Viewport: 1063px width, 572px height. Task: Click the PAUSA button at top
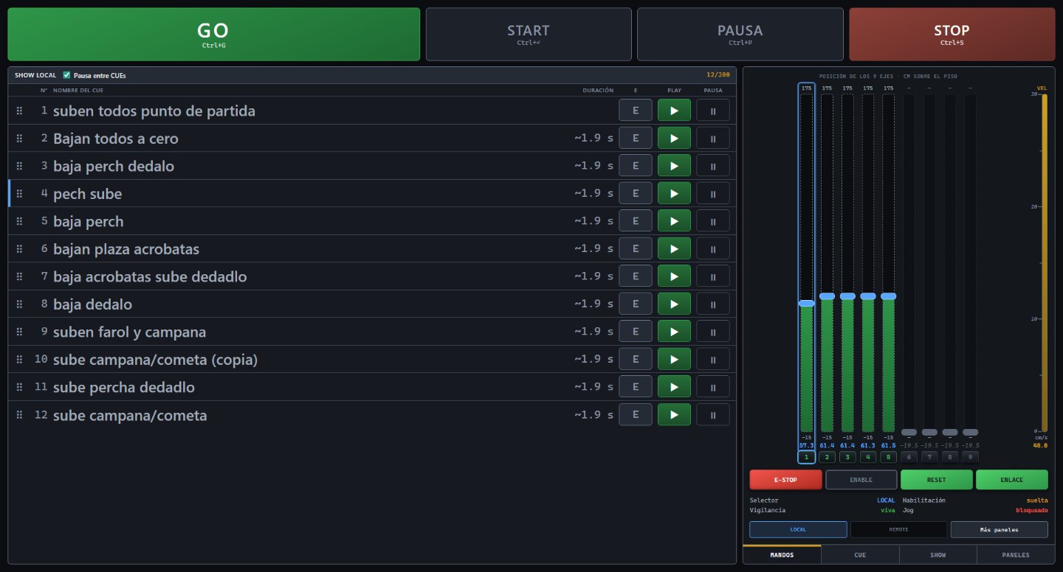tap(740, 34)
